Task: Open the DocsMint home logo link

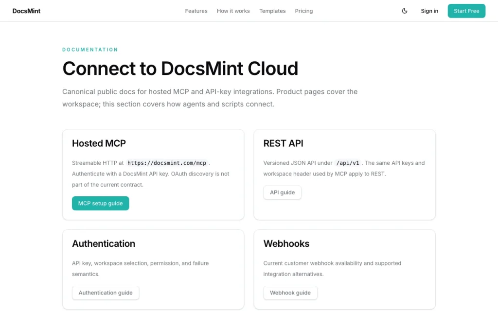Action: coord(26,11)
